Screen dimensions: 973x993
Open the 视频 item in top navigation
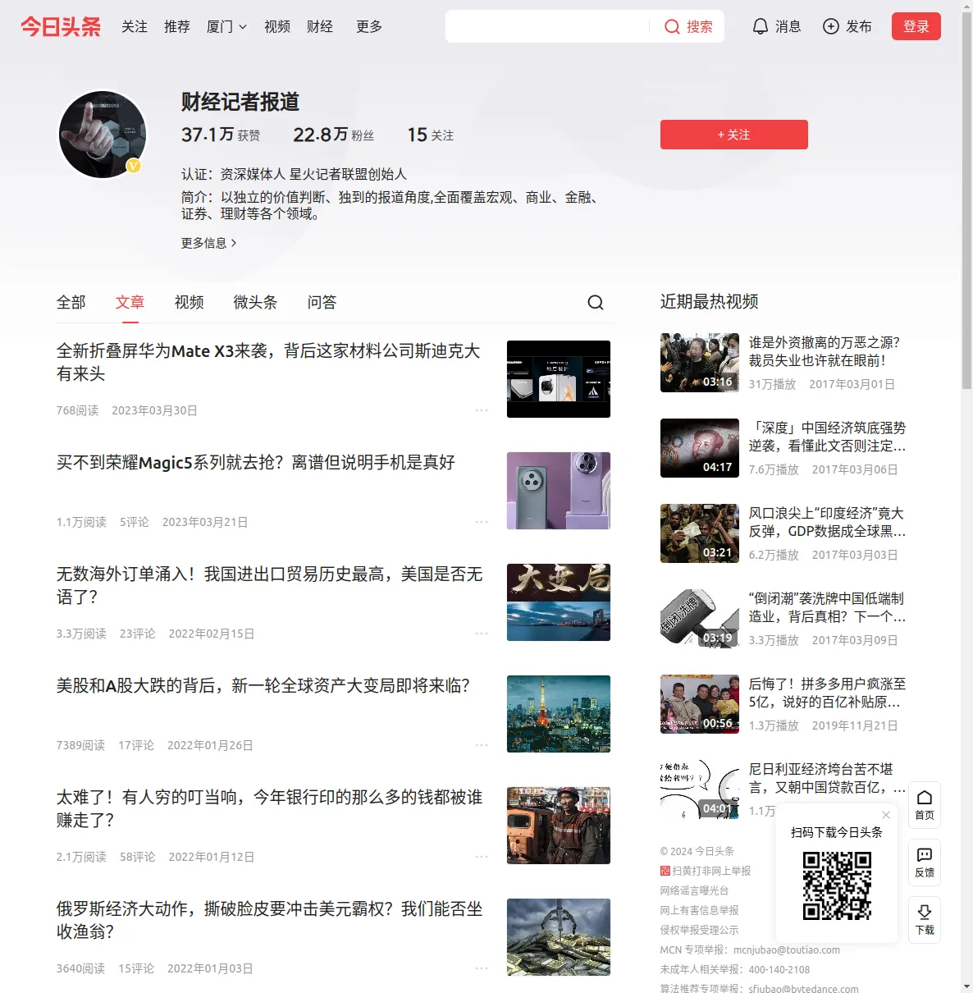pos(277,27)
